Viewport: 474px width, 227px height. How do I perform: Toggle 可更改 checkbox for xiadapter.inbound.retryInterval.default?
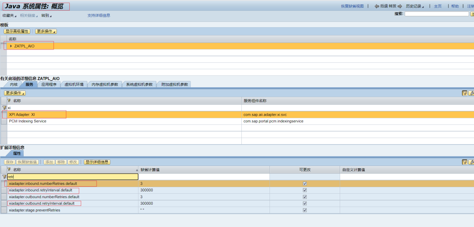pos(305,190)
